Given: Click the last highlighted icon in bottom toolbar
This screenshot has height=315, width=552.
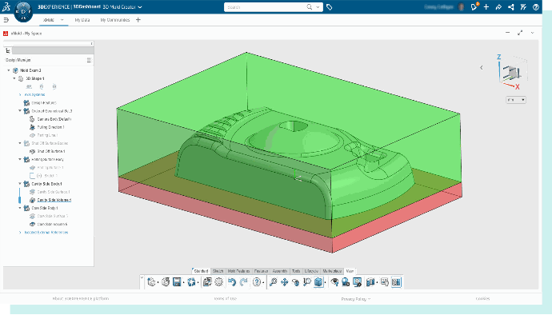Looking at the screenshot, I should (396, 282).
